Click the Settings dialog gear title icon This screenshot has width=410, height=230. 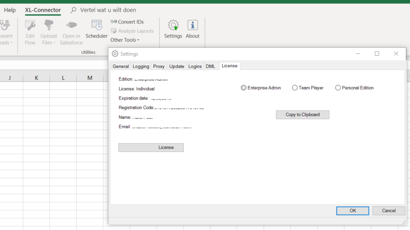(x=115, y=54)
